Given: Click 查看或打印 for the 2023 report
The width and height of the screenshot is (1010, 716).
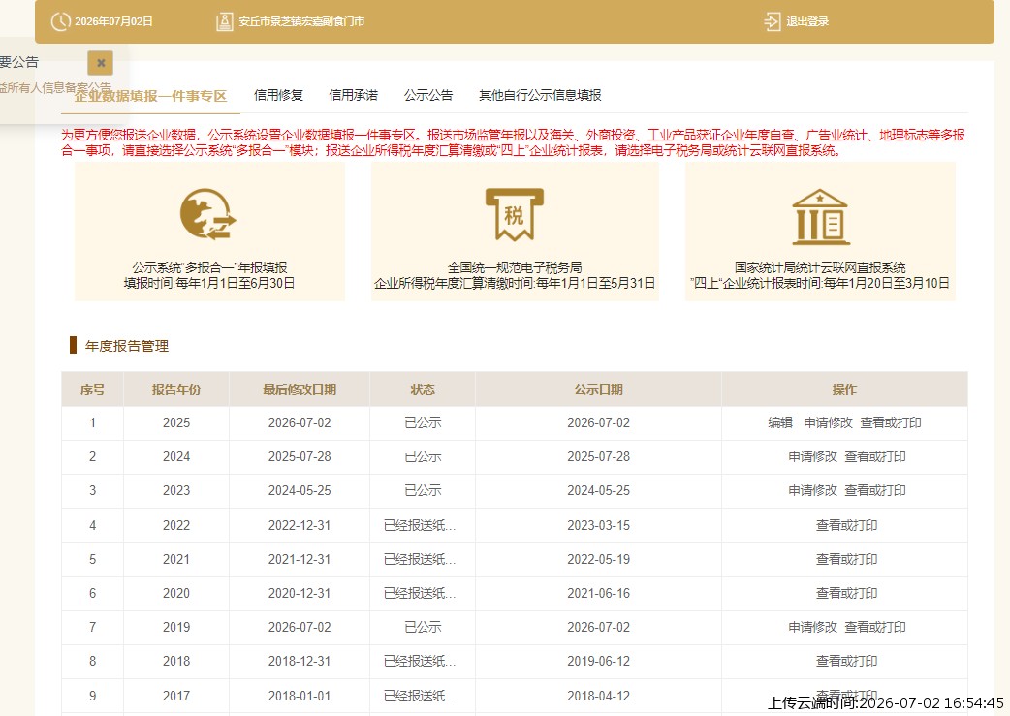Looking at the screenshot, I should pos(875,490).
